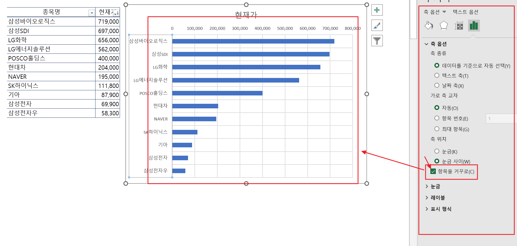Select the 자동 axis crossing radio
The width and height of the screenshot is (517, 246).
click(x=437, y=108)
